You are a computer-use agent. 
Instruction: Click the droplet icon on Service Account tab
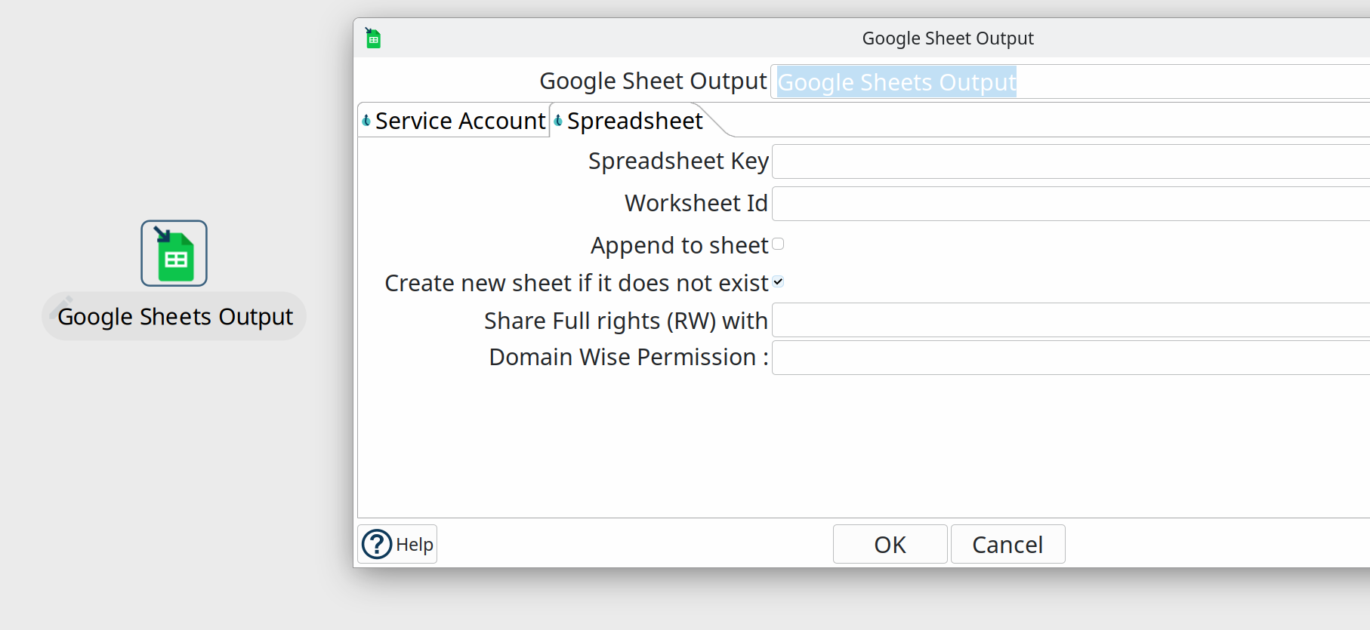tap(366, 121)
